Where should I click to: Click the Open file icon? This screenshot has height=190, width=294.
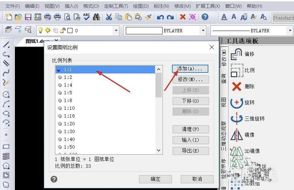18,17
